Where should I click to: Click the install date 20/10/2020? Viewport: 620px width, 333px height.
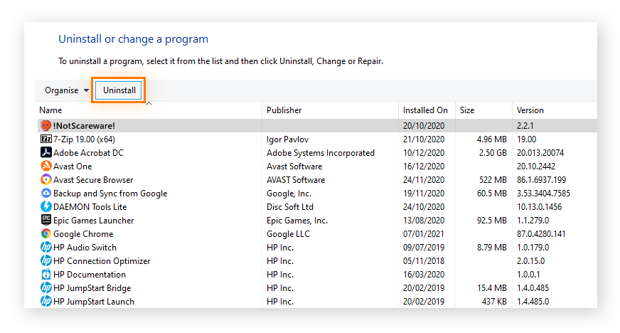pos(424,126)
